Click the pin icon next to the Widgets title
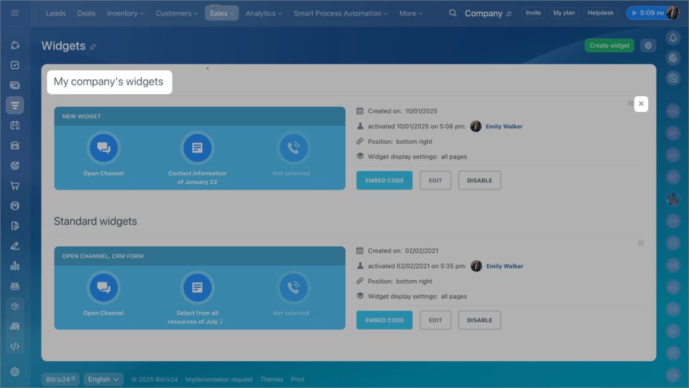Screen dimensions: 689x388 tap(92, 46)
